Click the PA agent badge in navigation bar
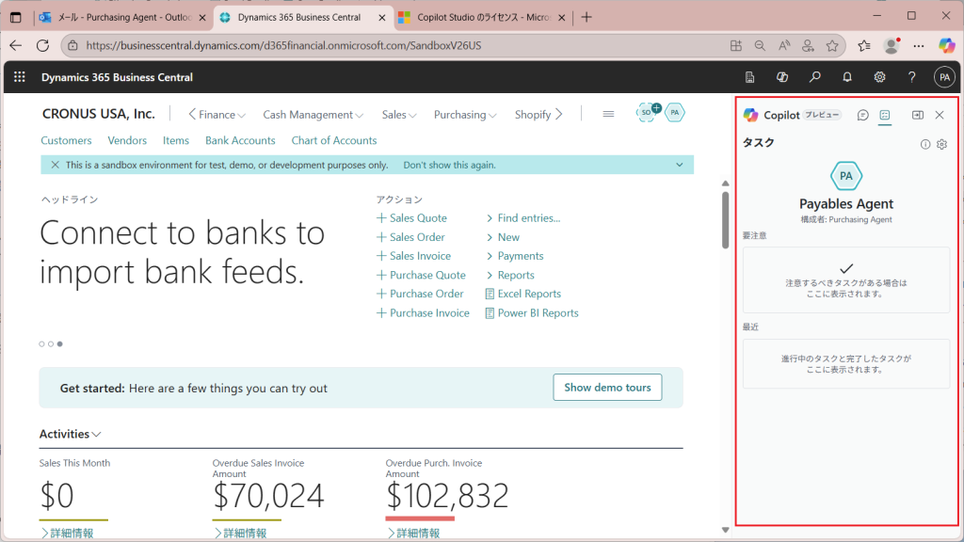This screenshot has height=542, width=964. pyautogui.click(x=674, y=113)
